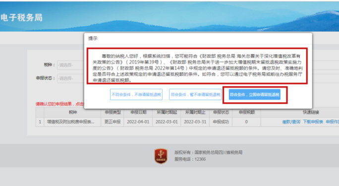Select the 2022-03-01 period start cell
The width and height of the screenshot is (339, 186).
tap(167, 122)
